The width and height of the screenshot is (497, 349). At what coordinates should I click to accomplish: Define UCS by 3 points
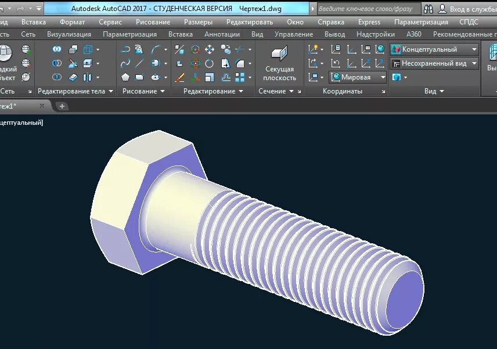[x=380, y=63]
